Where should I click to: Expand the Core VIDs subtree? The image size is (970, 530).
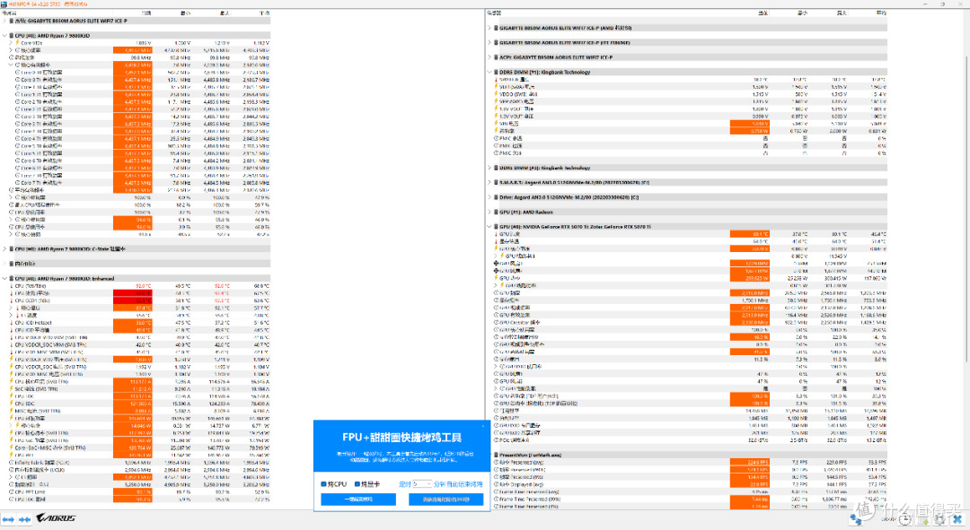coord(11,43)
